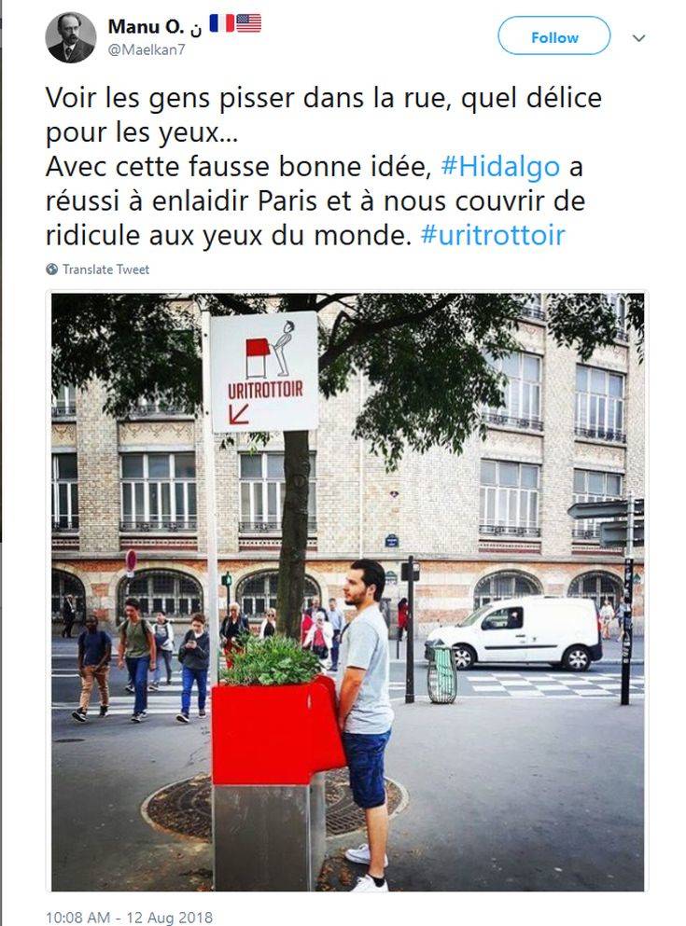Visit the @Maelkan7 handle link
Screen dimensions: 686x926
147,50
